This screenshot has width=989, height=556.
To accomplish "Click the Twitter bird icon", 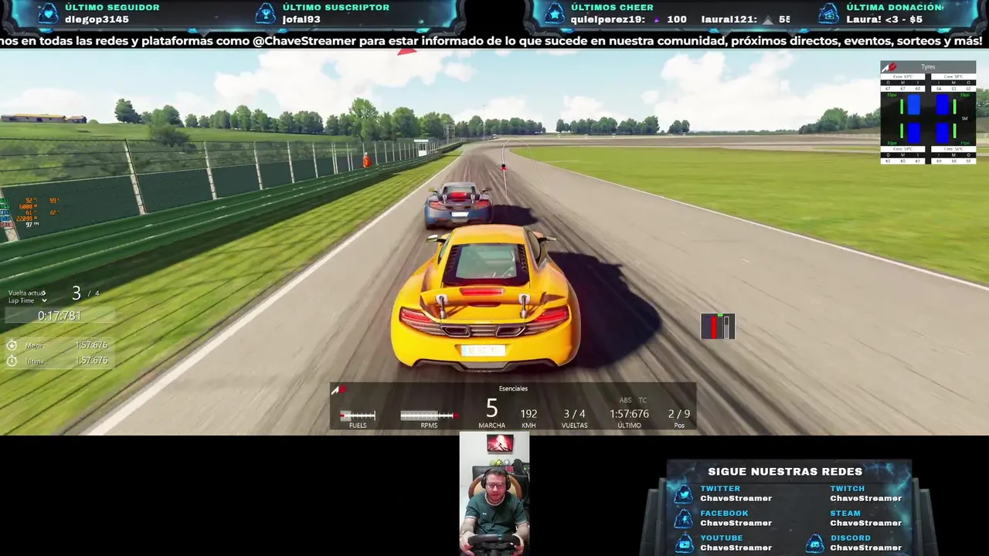I will pos(683,493).
